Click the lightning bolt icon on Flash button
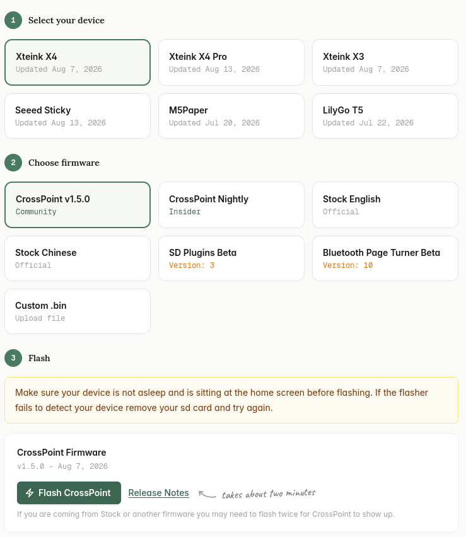466x537 pixels. click(x=30, y=493)
